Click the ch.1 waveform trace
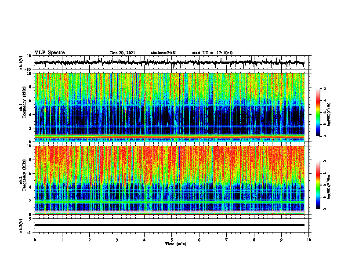This screenshot has width=348, height=269. (x=169, y=62)
